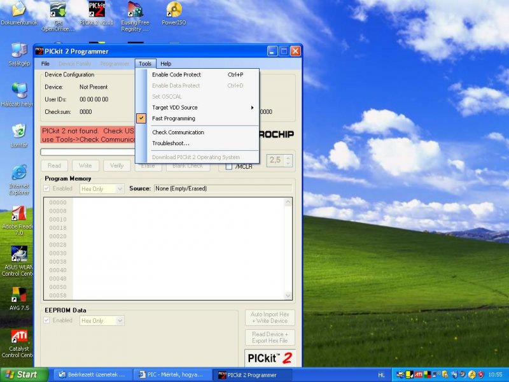Click the HL language indicator

coord(381,375)
